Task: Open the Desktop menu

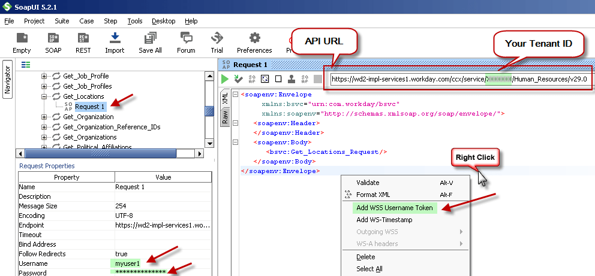Action: tap(164, 21)
